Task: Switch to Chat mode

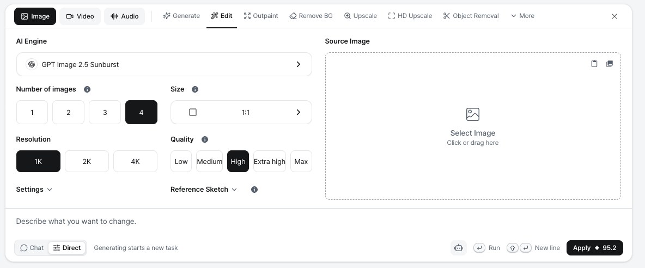Action: pos(32,248)
